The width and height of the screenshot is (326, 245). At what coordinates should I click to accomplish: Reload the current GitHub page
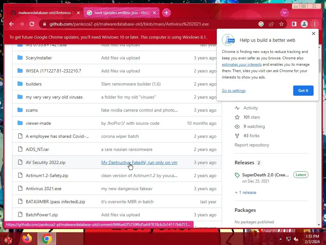(x=32, y=24)
